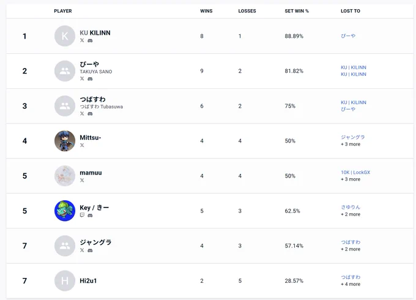Open ぴーや link in KU KILINN's Lost To
Viewport: 416px width, 300px height.
tap(348, 36)
